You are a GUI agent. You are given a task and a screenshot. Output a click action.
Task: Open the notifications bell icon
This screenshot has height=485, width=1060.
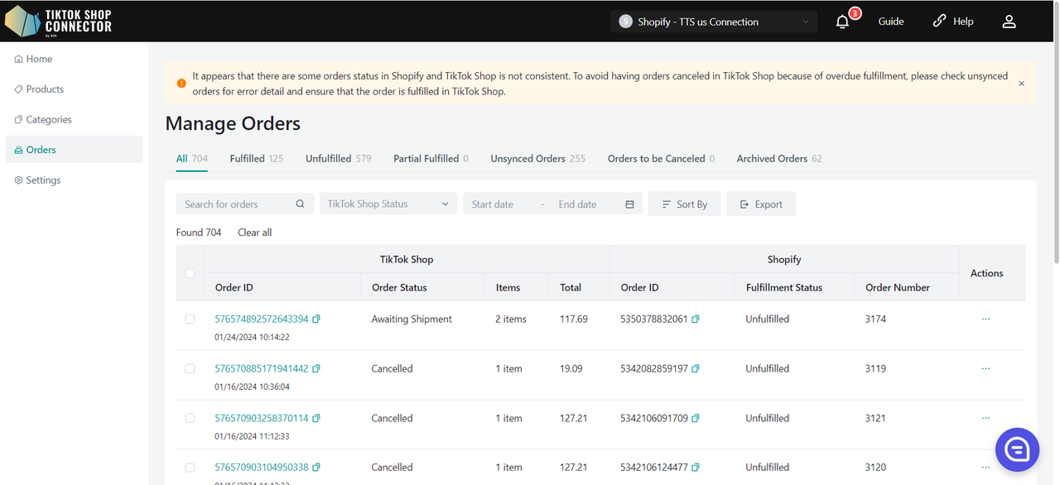[842, 22]
